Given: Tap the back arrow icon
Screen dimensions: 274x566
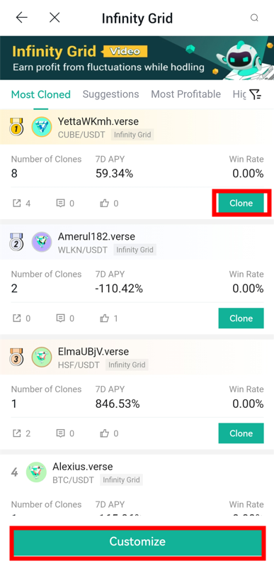Looking at the screenshot, I should [x=22, y=17].
